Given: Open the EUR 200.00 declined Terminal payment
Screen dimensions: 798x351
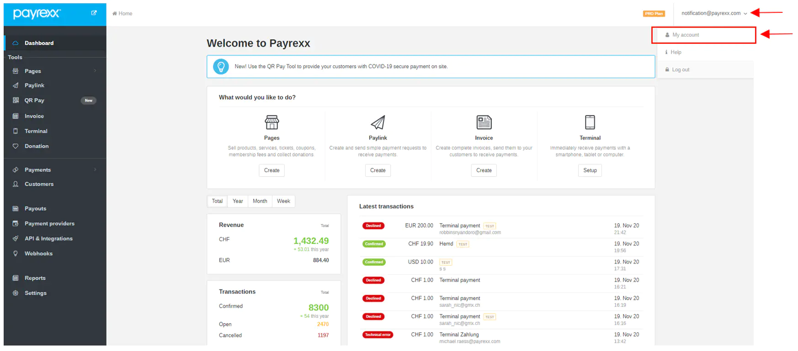Looking at the screenshot, I should pyautogui.click(x=459, y=226).
